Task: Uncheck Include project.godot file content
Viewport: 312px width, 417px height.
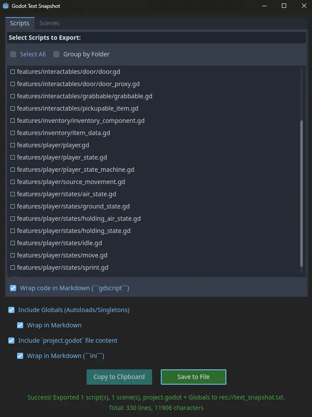Action: pos(11,341)
